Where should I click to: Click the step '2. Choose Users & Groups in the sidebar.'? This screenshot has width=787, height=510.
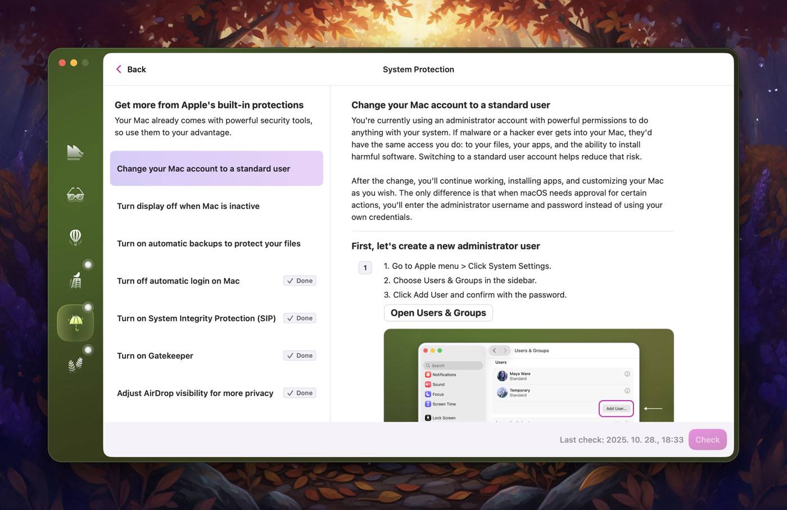[460, 280]
